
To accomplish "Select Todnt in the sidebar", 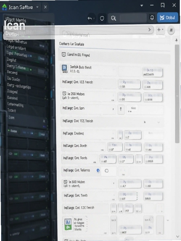I will coord(12,110).
